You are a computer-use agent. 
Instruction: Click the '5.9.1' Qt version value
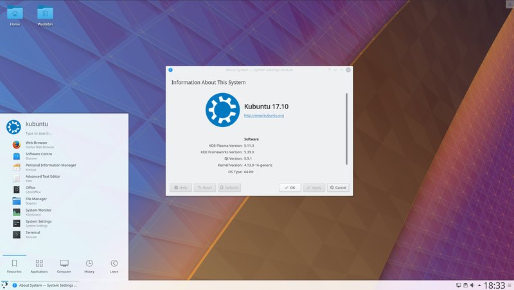248,158
